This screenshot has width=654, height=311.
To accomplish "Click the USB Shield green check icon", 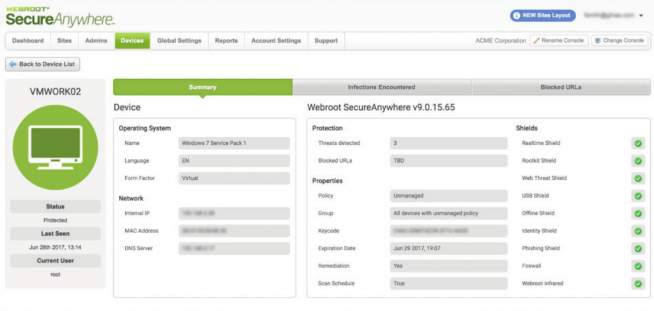I will click(x=638, y=196).
